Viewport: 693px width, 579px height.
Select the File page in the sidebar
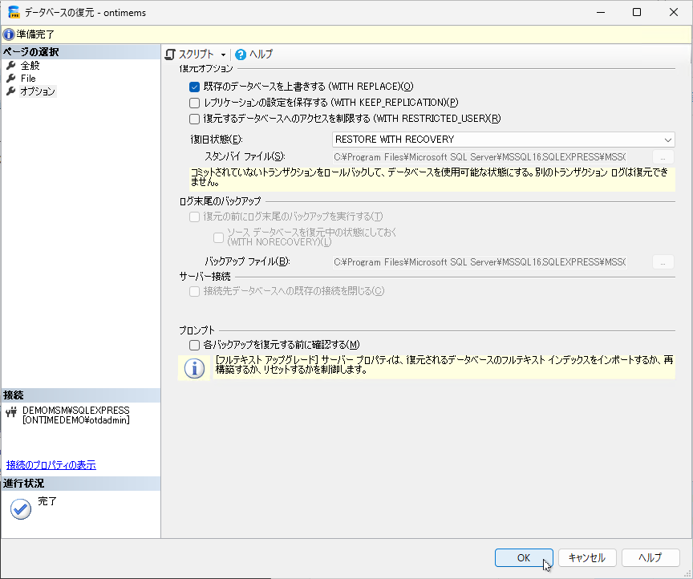point(28,79)
